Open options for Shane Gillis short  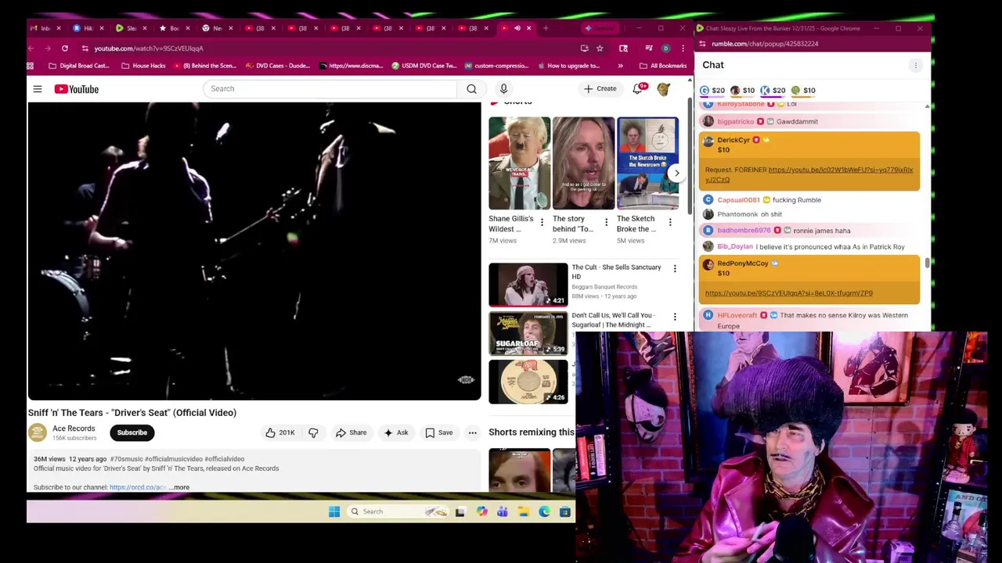point(542,223)
